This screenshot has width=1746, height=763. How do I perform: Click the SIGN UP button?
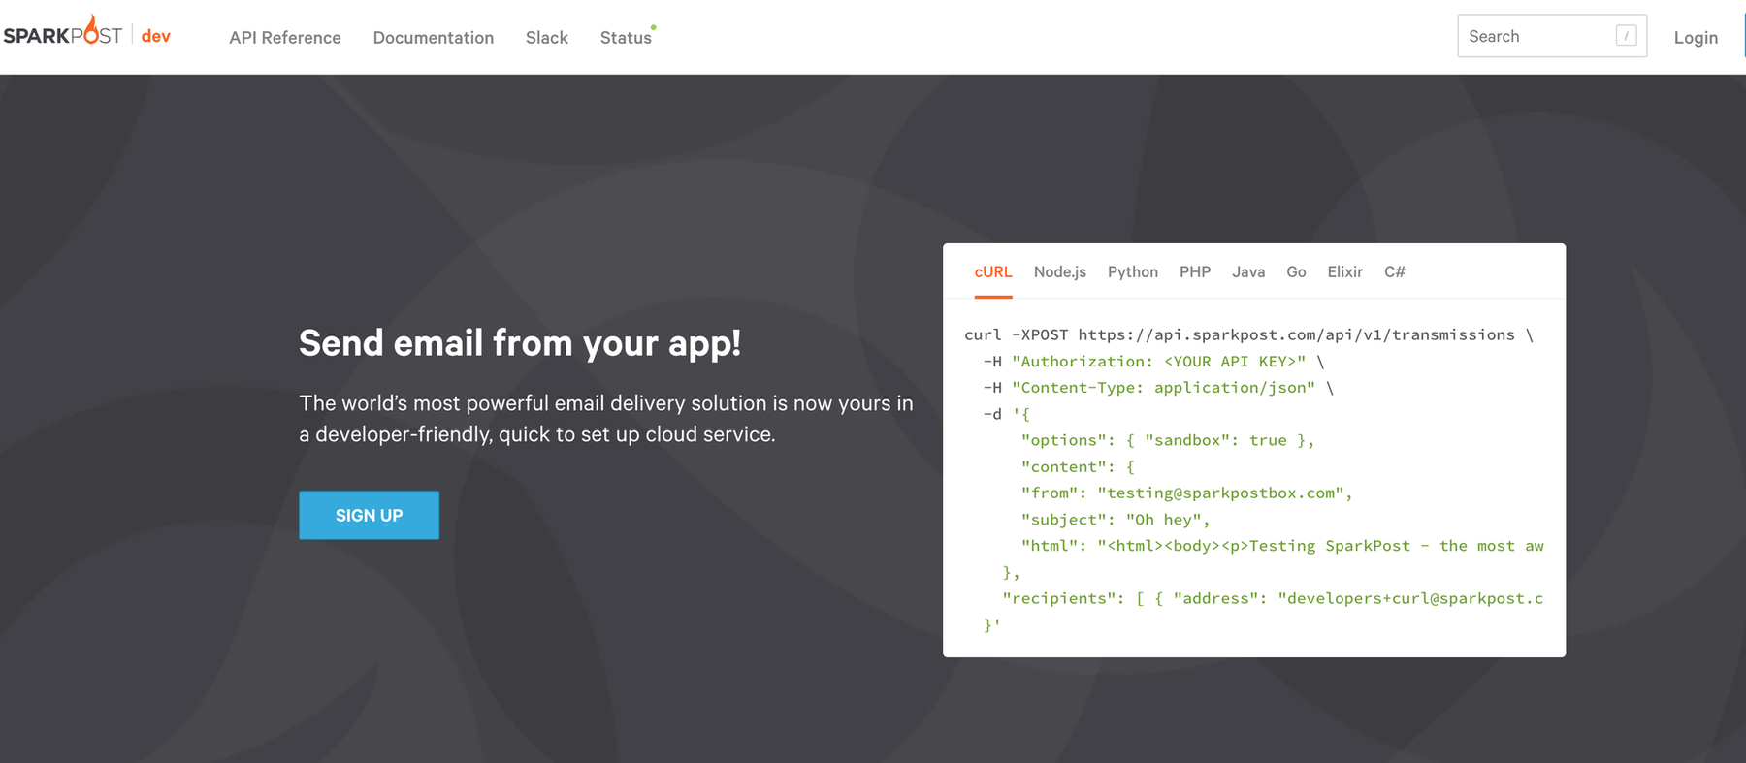pos(369,516)
